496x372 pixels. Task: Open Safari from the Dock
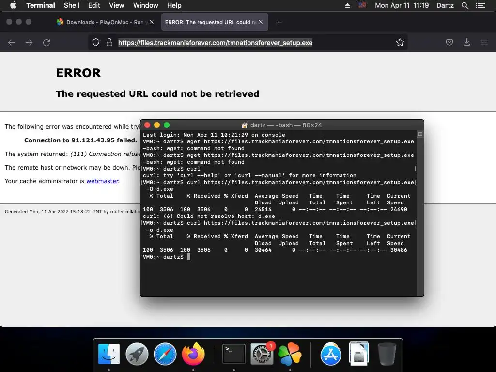pos(165,354)
